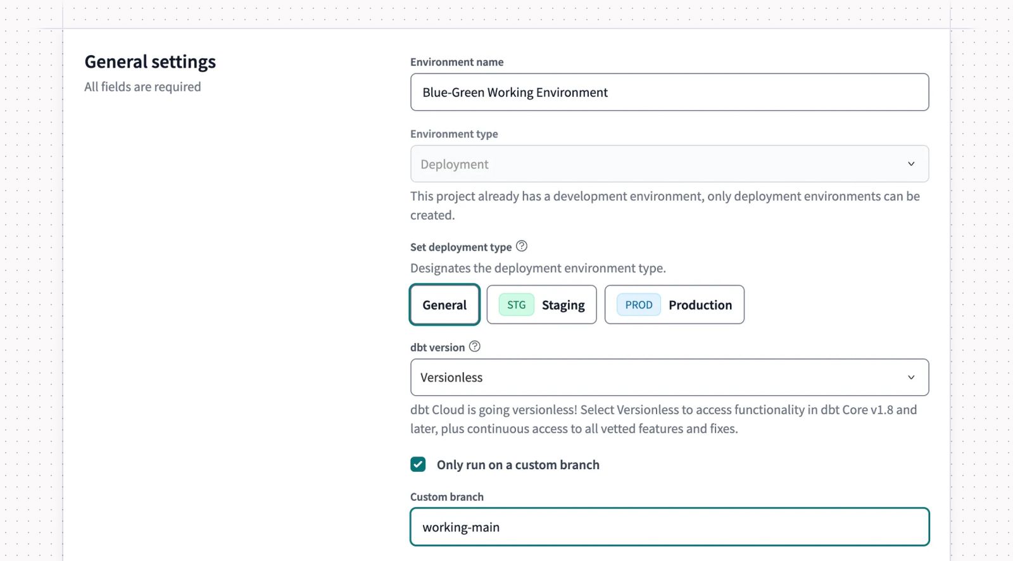Select the Staging deployment type
The width and height of the screenshot is (1013, 561).
(x=541, y=305)
